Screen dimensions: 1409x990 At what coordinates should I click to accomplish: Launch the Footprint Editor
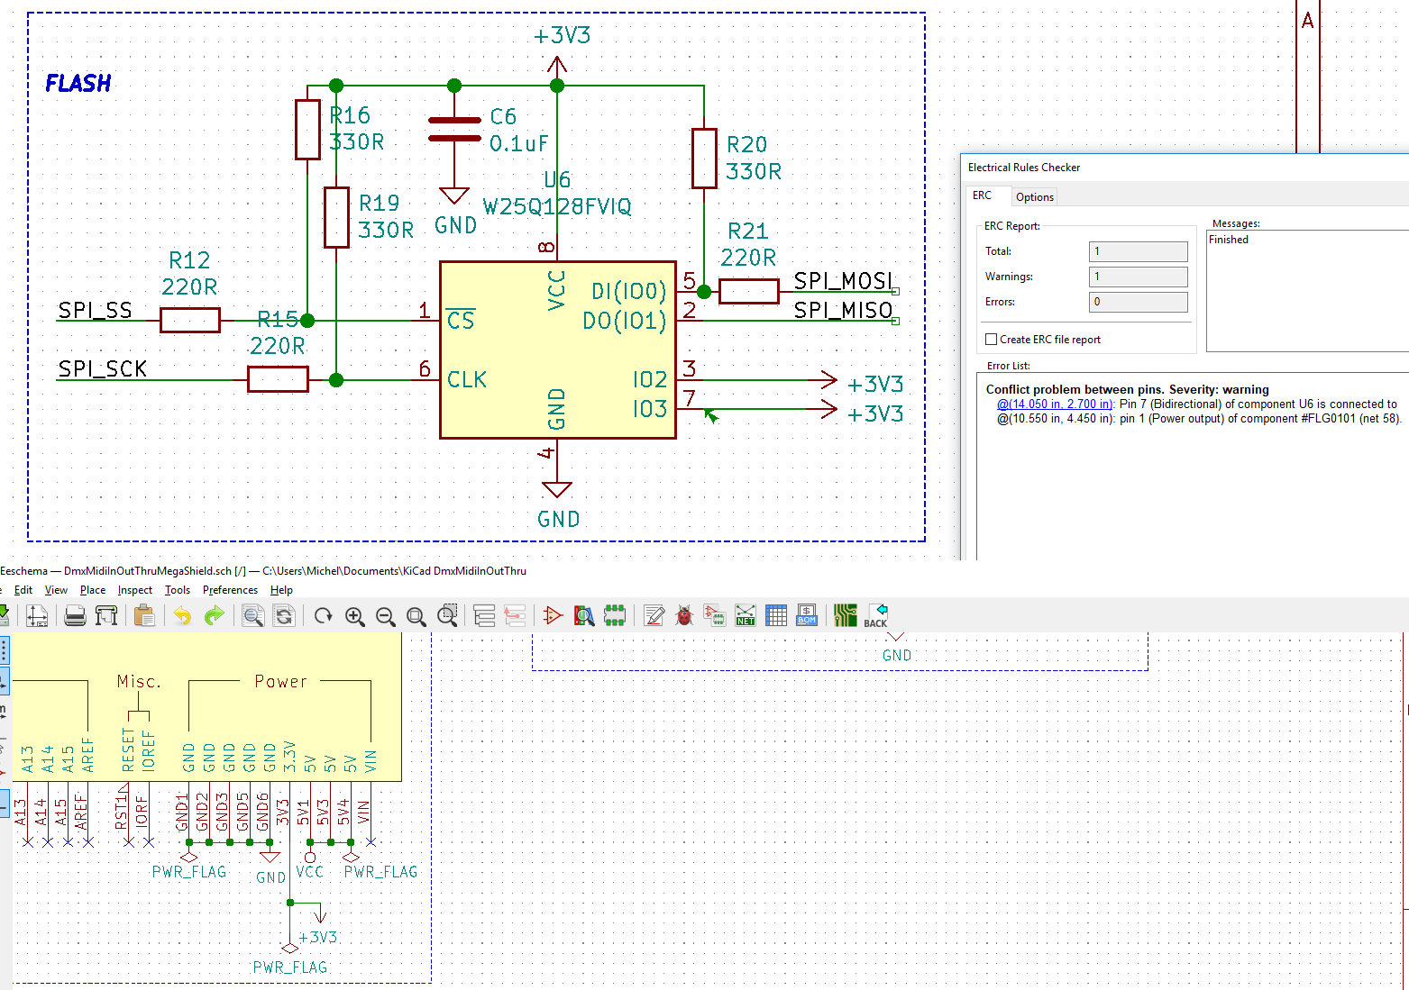[x=615, y=616]
